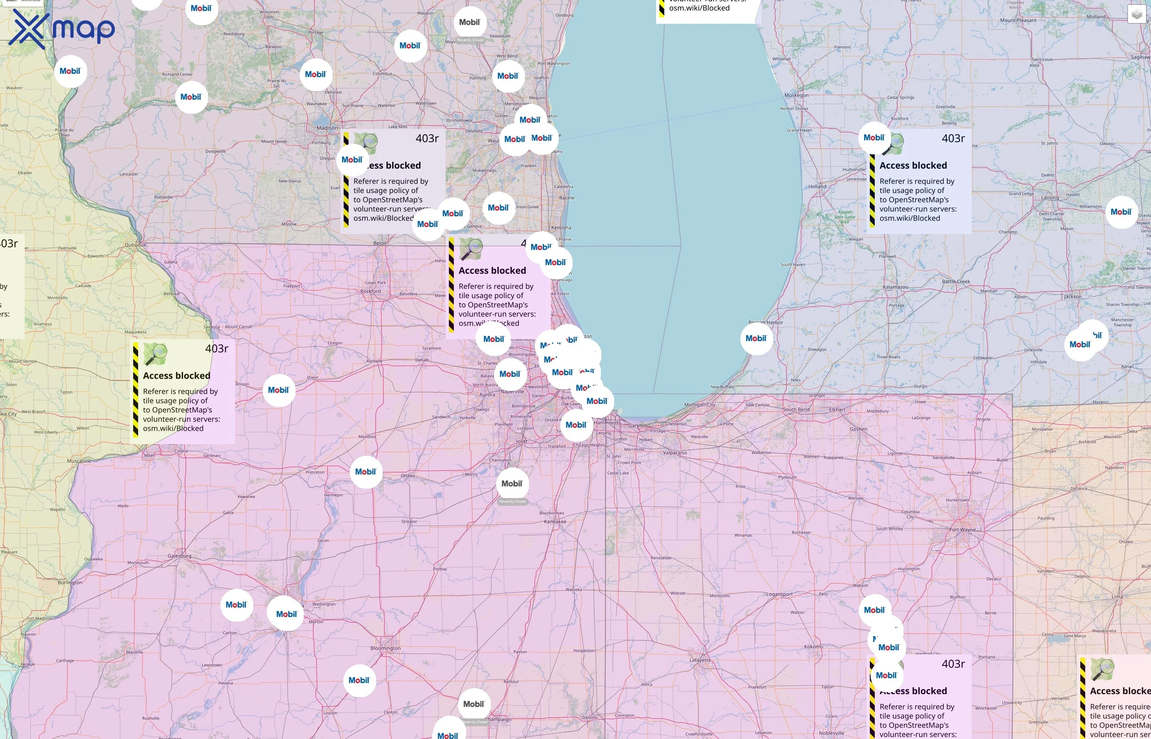This screenshot has height=739, width=1151.
Task: Open the layer switcher in the top-right corner
Action: coord(1137,15)
